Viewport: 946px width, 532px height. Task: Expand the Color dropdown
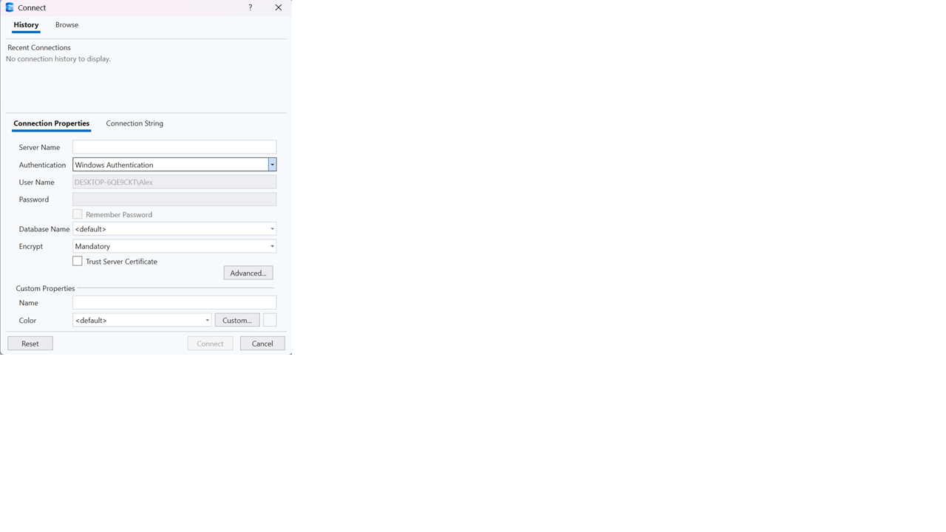(x=207, y=321)
